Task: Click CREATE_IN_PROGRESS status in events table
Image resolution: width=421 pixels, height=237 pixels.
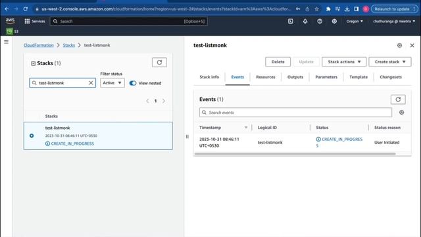Action: pos(339,142)
